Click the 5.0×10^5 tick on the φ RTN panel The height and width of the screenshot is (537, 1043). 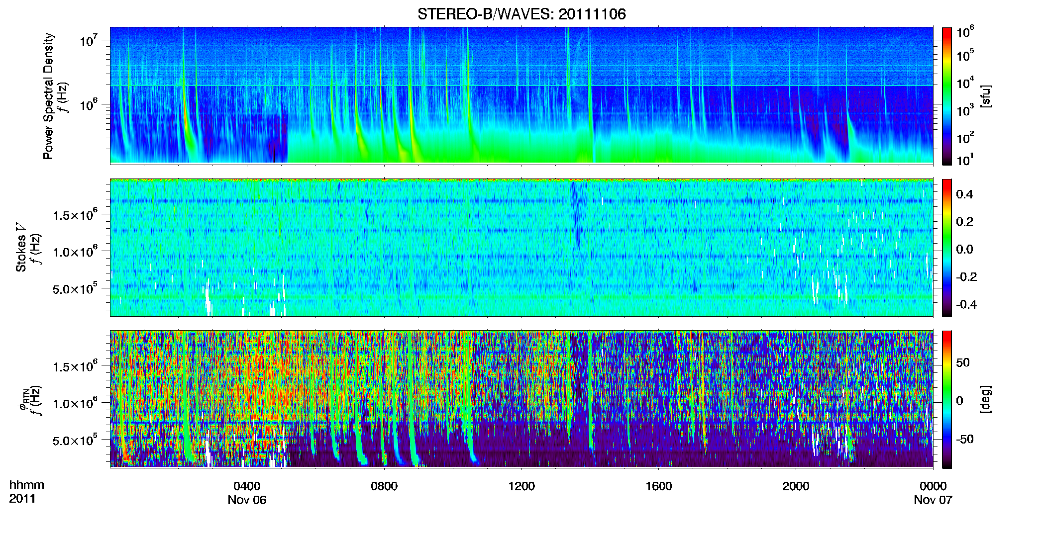click(75, 441)
